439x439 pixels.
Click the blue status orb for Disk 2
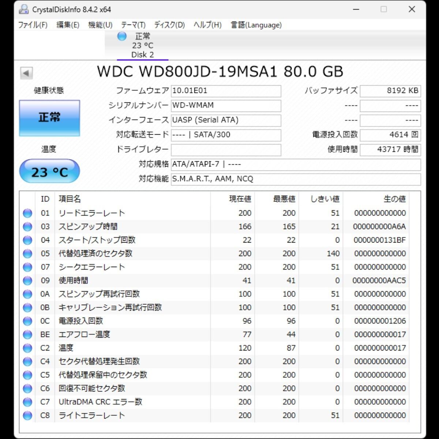click(x=122, y=36)
